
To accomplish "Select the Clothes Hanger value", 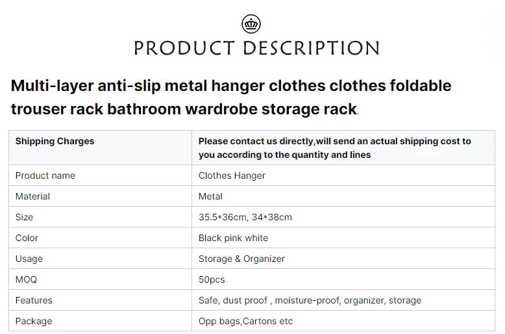I will point(232,175).
